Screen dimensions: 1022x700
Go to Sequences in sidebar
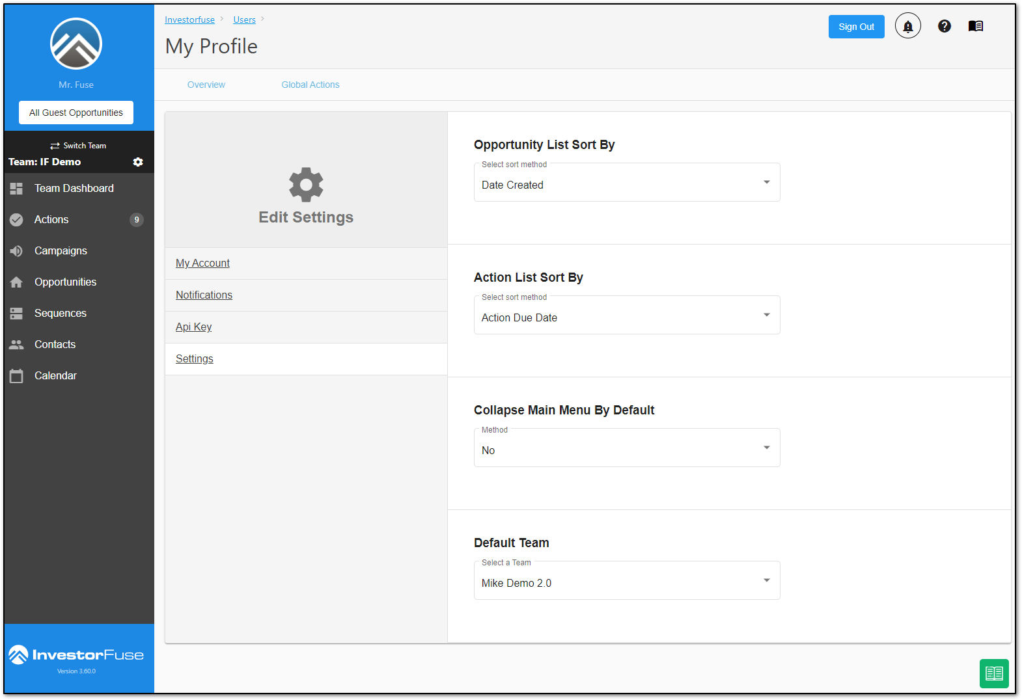tap(79, 314)
